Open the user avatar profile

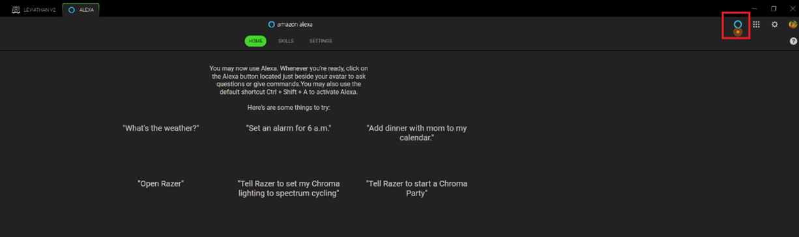(792, 25)
